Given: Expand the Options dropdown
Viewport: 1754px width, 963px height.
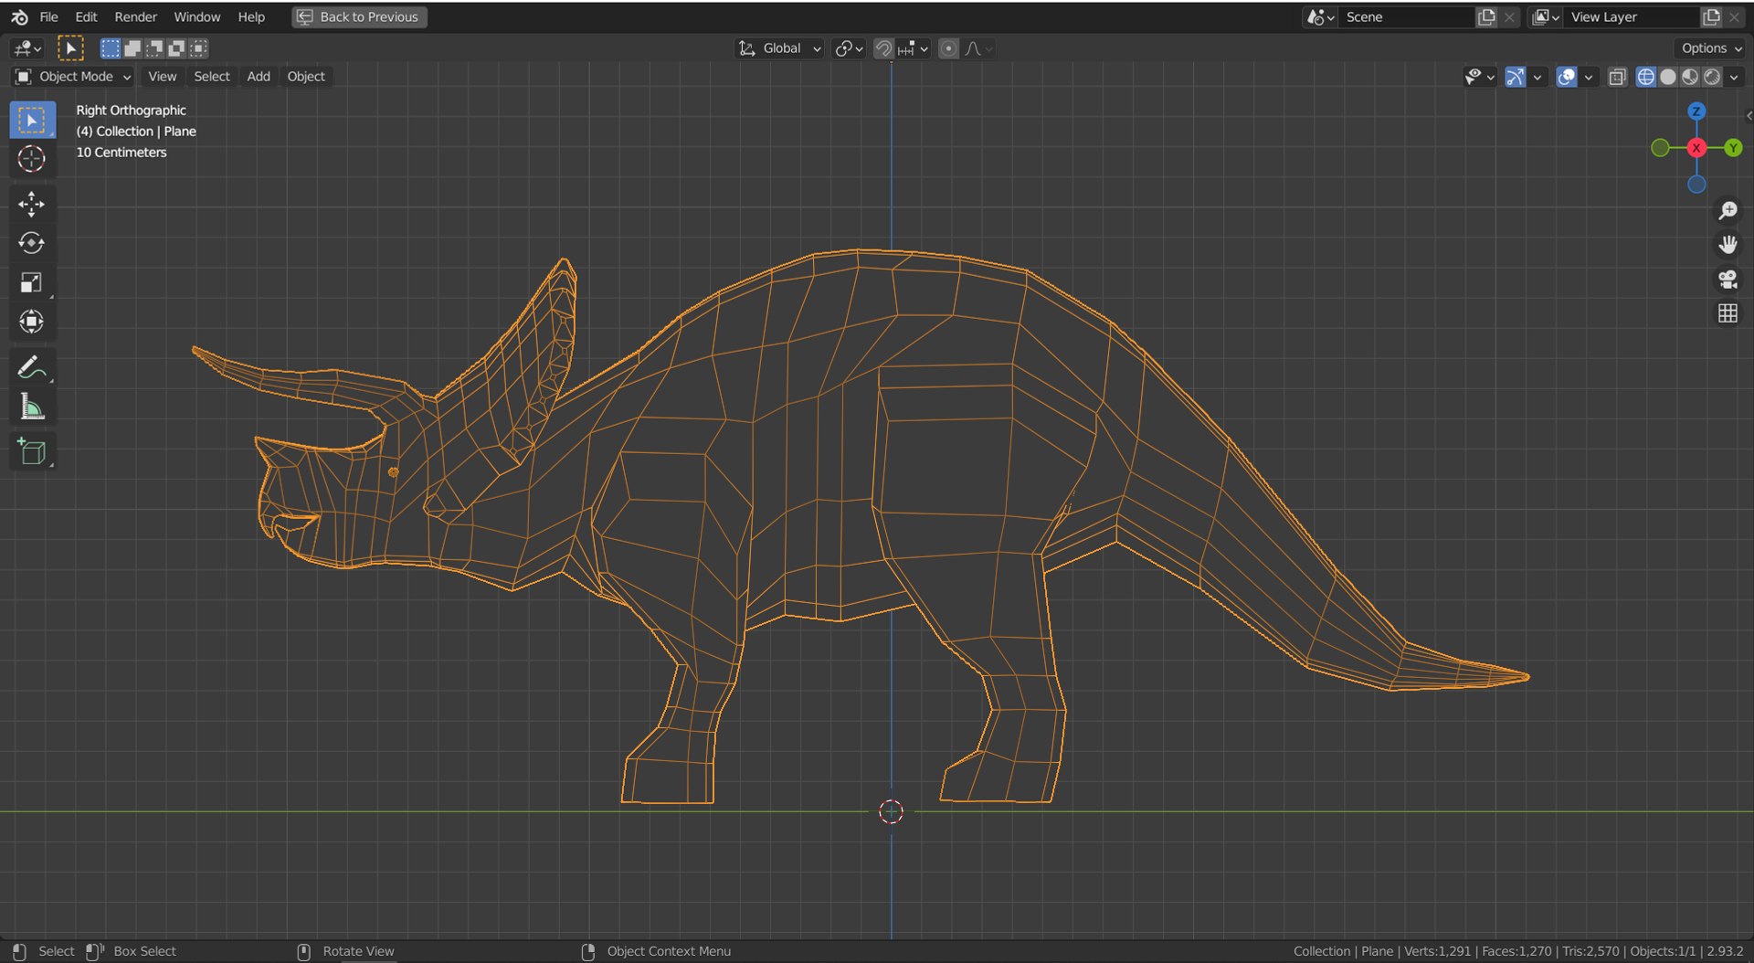Looking at the screenshot, I should pos(1711,48).
